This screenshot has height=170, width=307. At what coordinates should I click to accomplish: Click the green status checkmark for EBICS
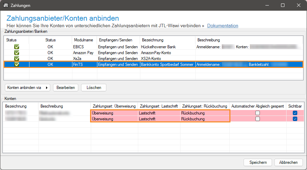click(x=17, y=47)
